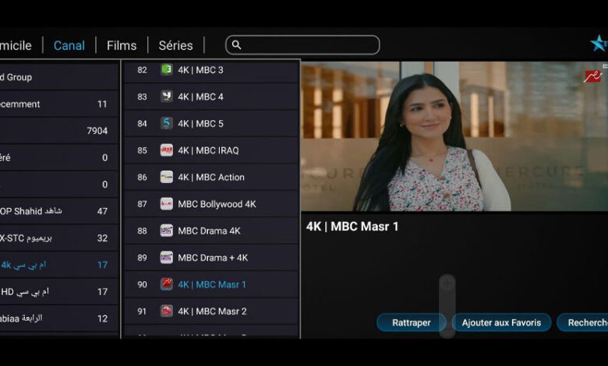Screen dimensions: 608x366
Task: Click the MBC Action channel logo
Action: [166, 177]
